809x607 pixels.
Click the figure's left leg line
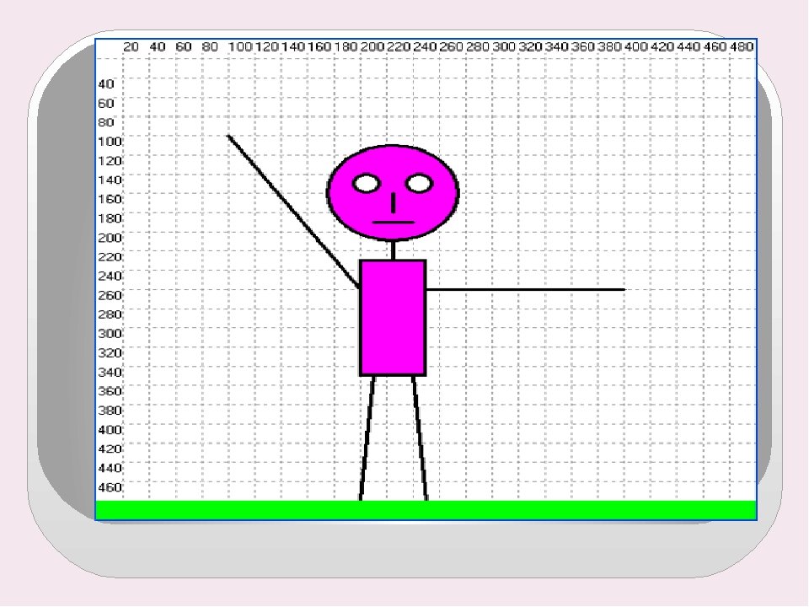pyautogui.click(x=367, y=438)
